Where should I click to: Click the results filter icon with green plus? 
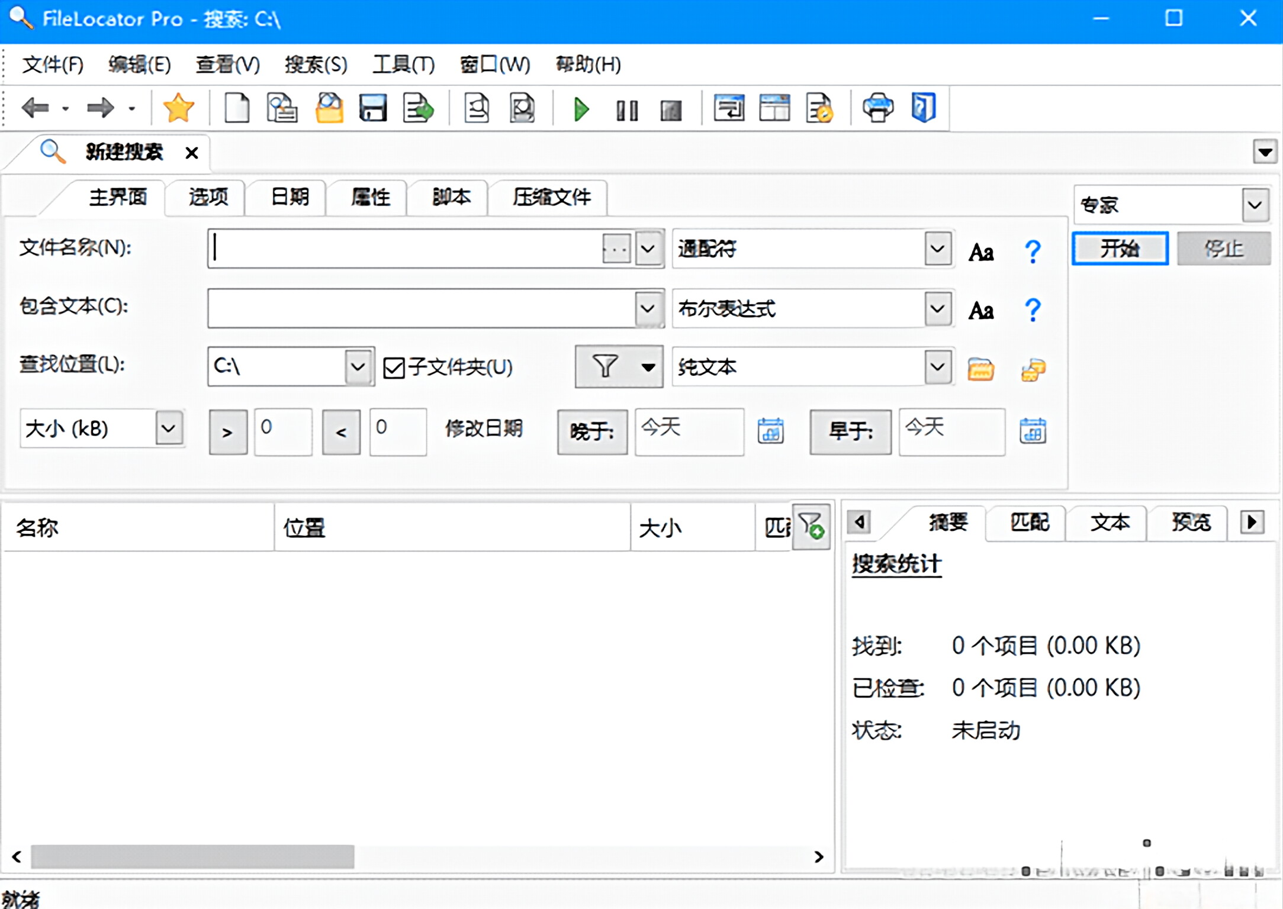click(x=811, y=526)
